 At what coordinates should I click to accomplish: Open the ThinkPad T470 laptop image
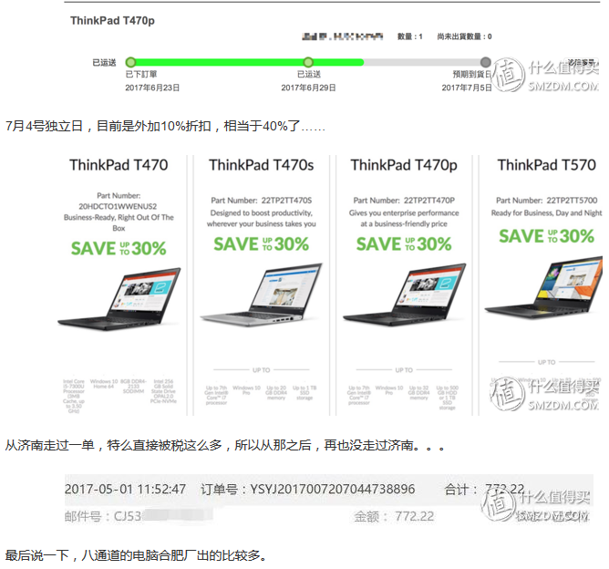tap(119, 299)
